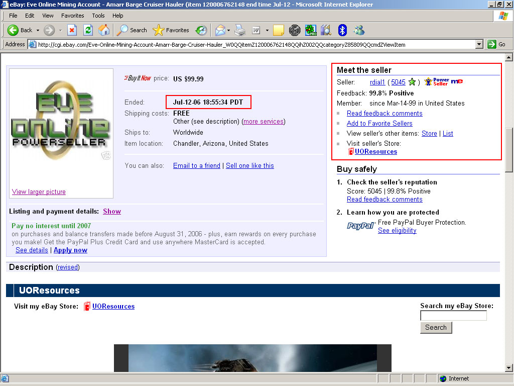Click Read feedback comments under Buy safely
This screenshot has width=514, height=386.
(x=384, y=199)
